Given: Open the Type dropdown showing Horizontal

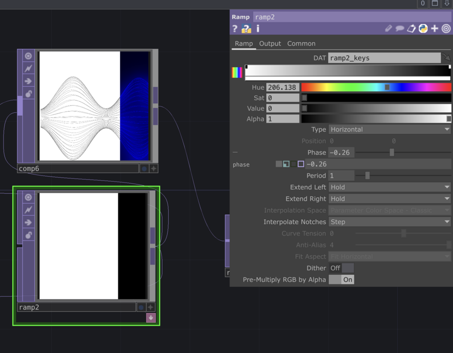Looking at the screenshot, I should (x=390, y=130).
